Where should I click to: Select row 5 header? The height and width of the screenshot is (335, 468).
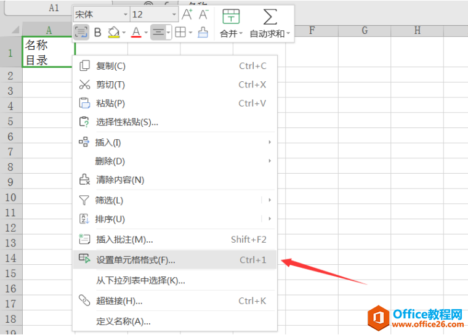10,121
